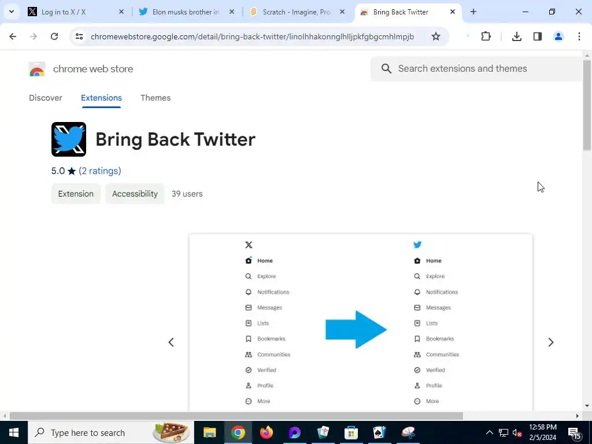Click the browser forward arrow
This screenshot has width=592, height=444.
point(34,36)
